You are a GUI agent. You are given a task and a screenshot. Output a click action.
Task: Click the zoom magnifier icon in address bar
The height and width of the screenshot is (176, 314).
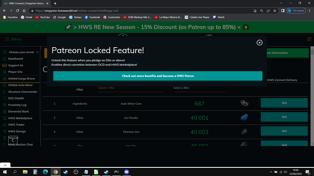(262, 11)
